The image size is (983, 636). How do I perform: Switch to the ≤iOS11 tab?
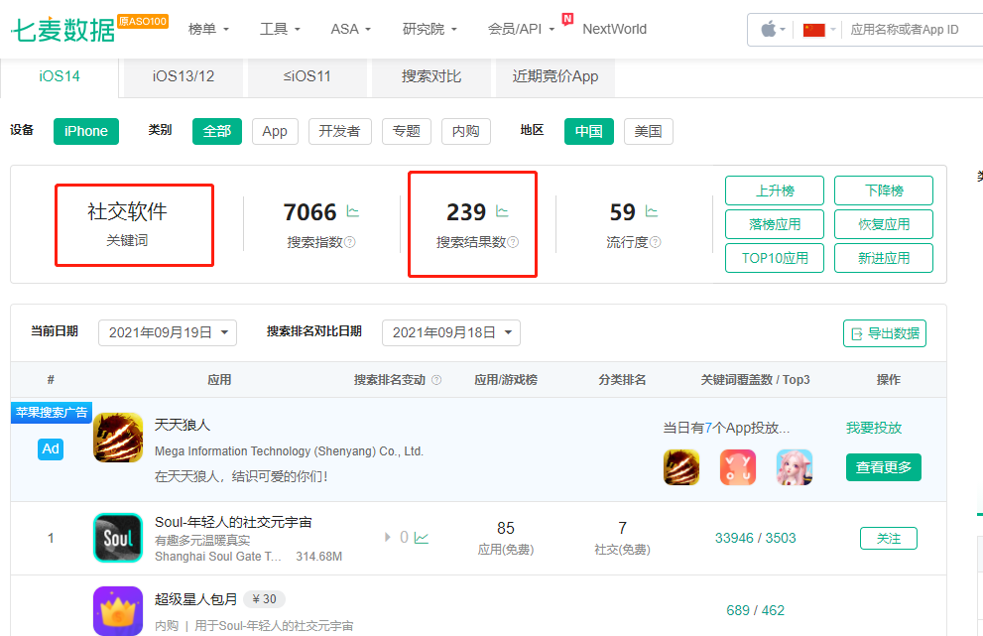click(307, 77)
